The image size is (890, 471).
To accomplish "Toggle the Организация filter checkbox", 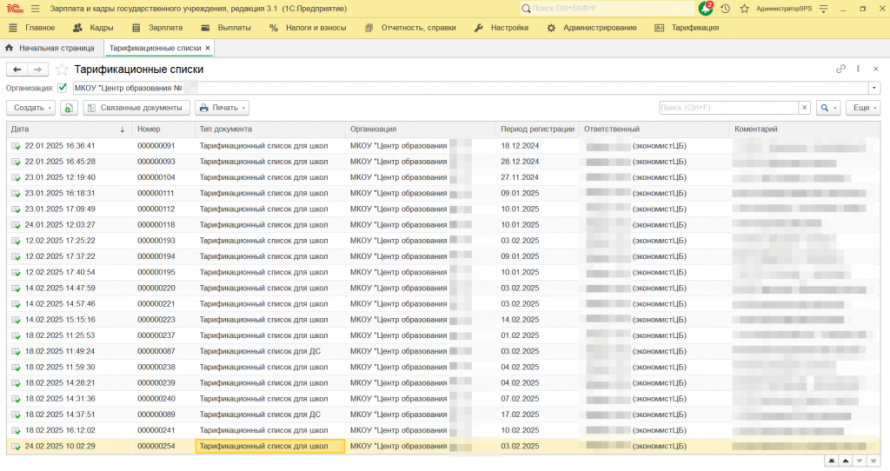I will point(63,88).
